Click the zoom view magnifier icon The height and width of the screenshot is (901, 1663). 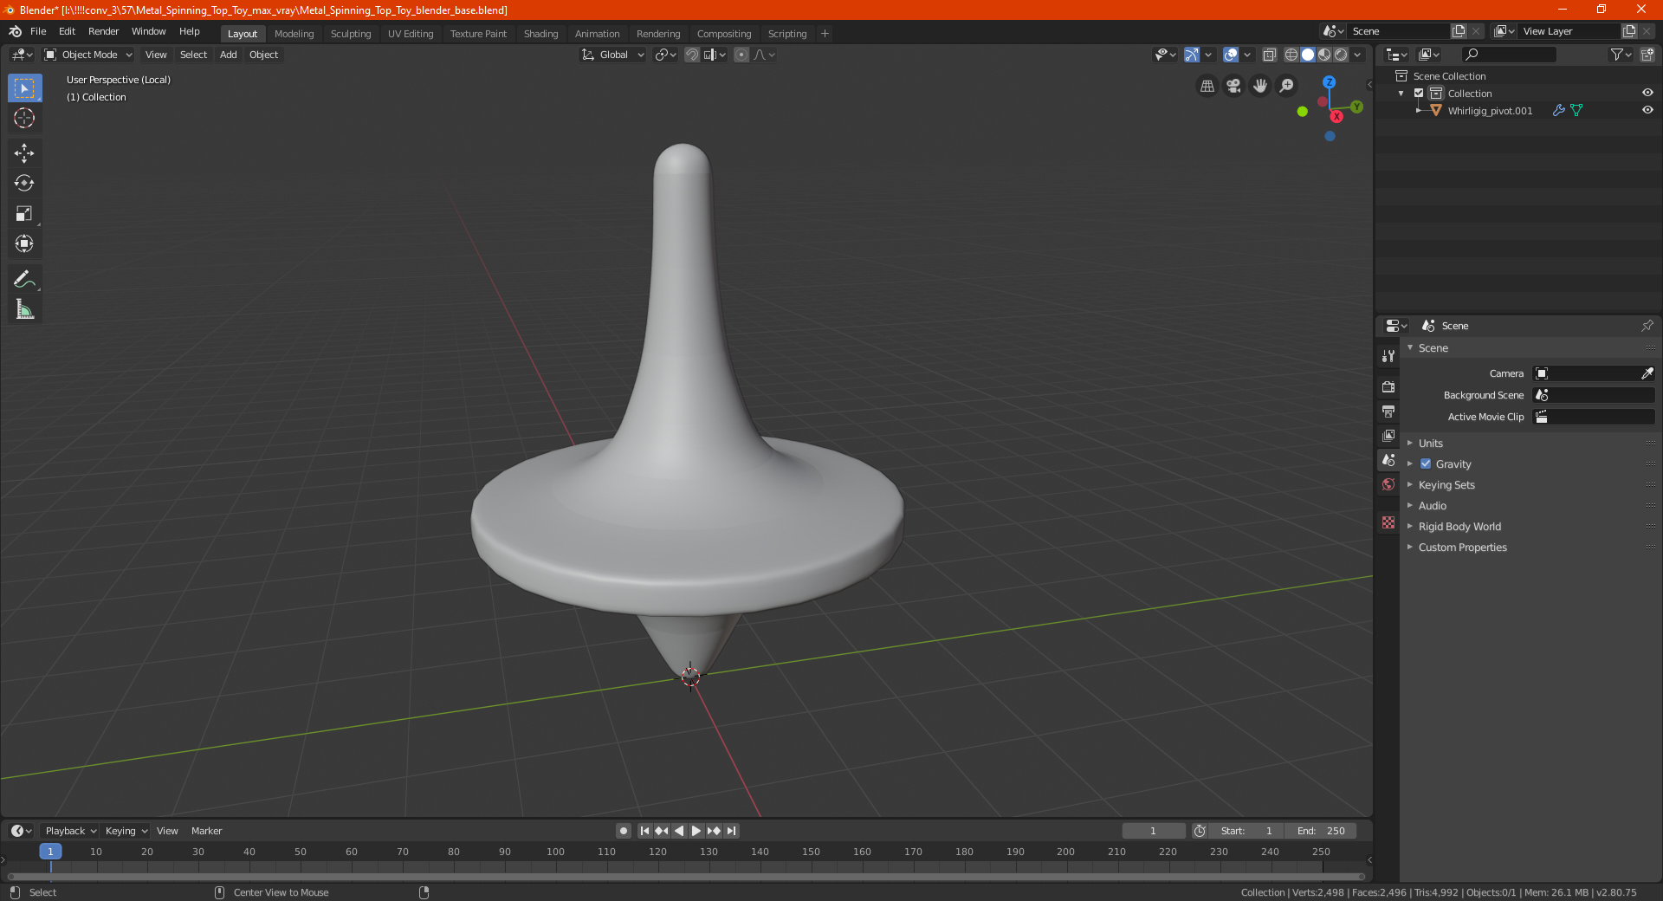(x=1287, y=86)
